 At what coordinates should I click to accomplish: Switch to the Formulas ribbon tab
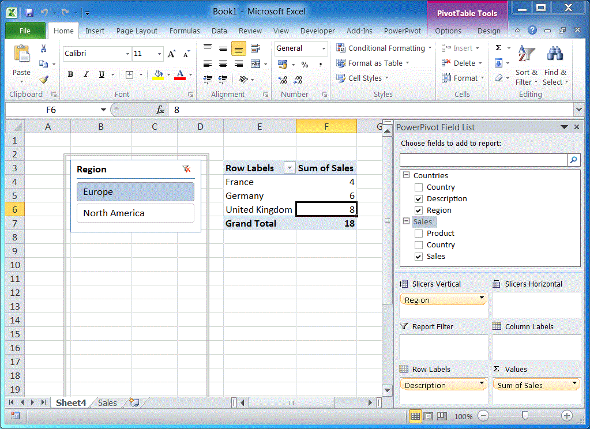[x=185, y=31]
